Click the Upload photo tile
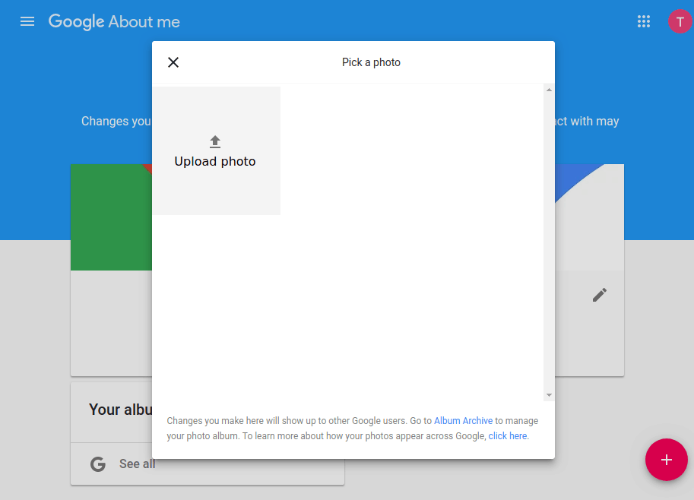Image resolution: width=694 pixels, height=500 pixels. pos(217,151)
